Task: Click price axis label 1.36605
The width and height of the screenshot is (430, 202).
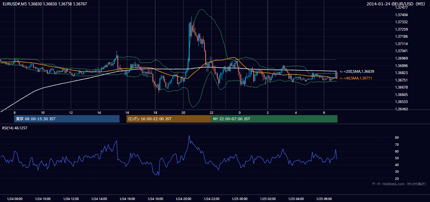Action: point(401,95)
